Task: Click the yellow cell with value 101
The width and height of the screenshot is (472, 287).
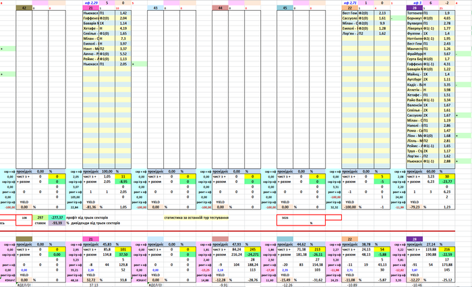Action: pyautogui.click(x=123, y=249)
